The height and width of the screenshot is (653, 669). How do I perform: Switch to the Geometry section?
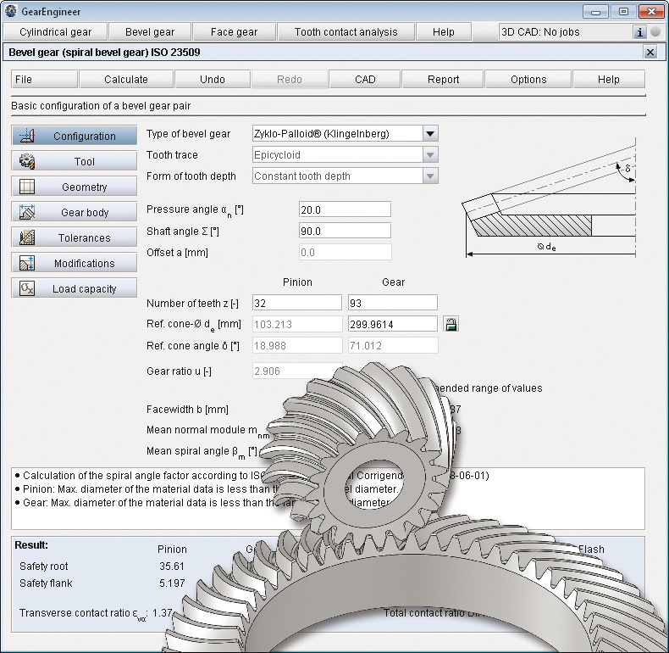tap(75, 187)
